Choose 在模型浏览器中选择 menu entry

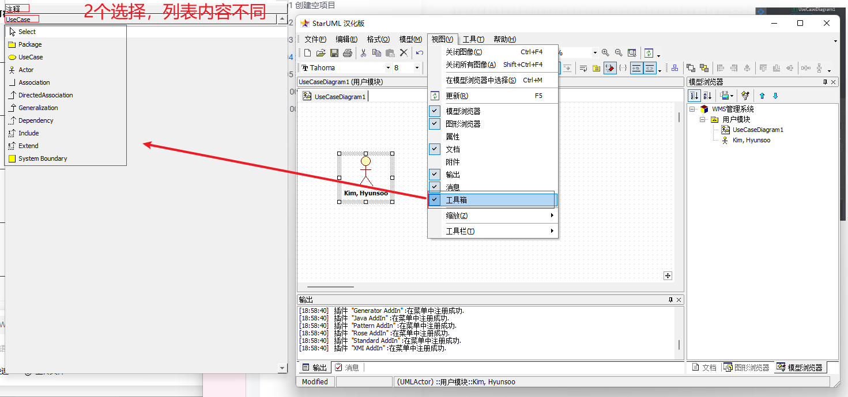(492, 80)
